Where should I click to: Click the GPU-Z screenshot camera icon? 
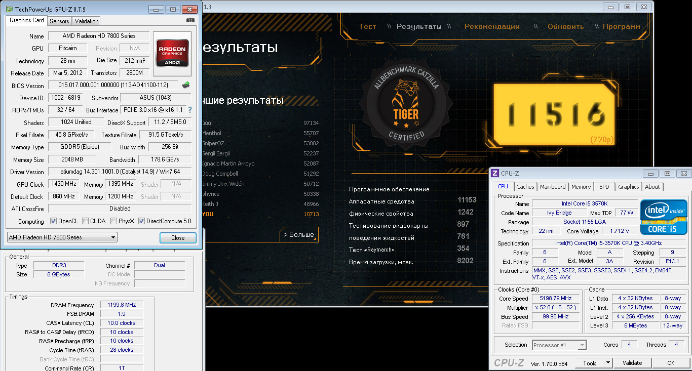point(190,20)
